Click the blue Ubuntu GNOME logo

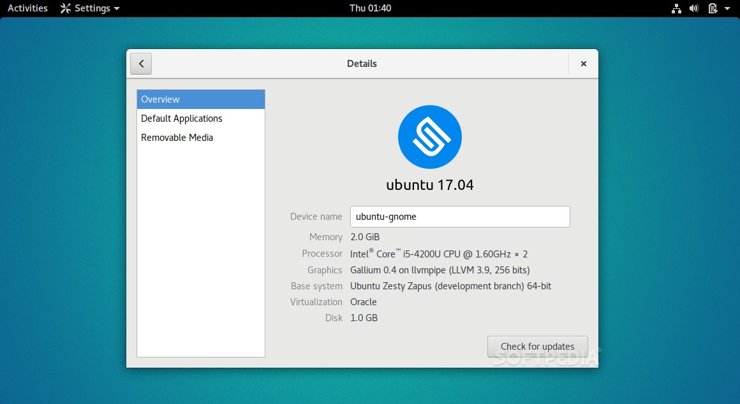[430, 137]
